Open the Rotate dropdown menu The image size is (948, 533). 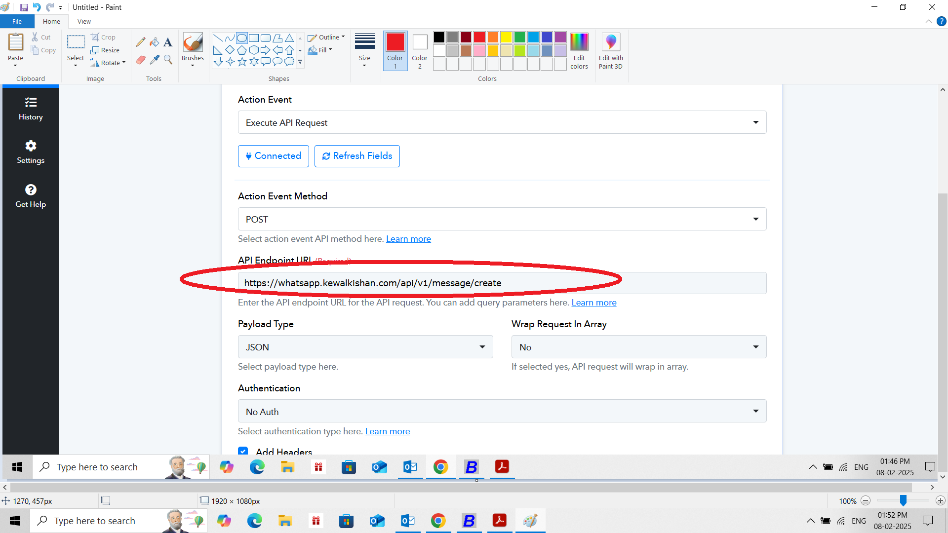tap(108, 63)
